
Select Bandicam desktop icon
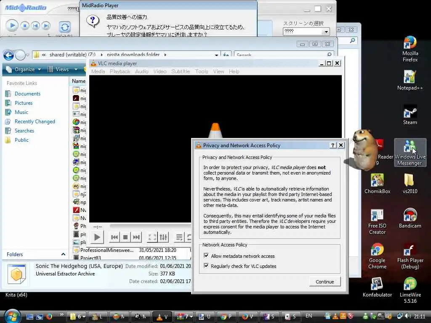coord(410,218)
